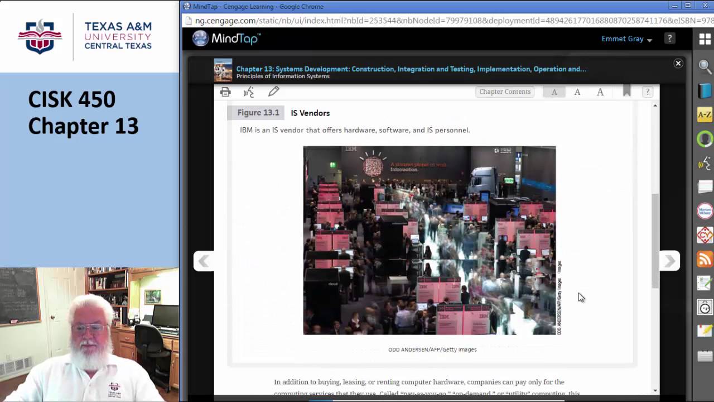The height and width of the screenshot is (402, 714).
Task: Click the scrollbar down arrow
Action: click(x=655, y=390)
